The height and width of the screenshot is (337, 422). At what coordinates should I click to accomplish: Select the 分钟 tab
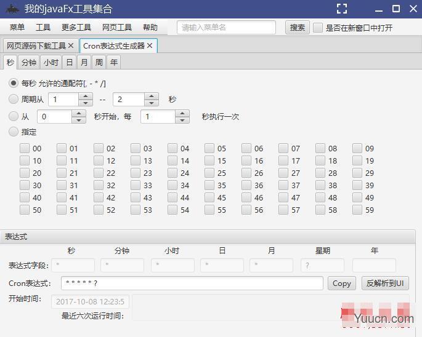click(29, 62)
